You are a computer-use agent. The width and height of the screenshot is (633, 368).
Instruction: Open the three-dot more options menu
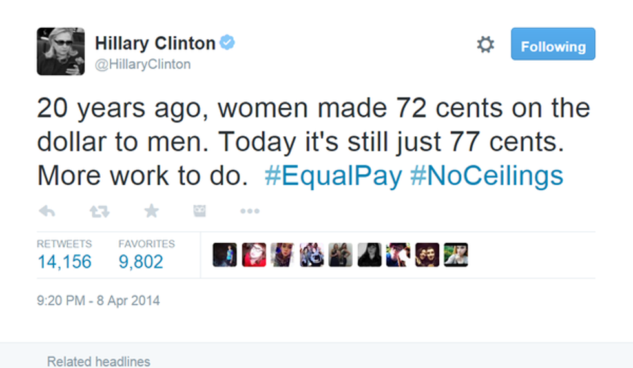pyautogui.click(x=249, y=210)
